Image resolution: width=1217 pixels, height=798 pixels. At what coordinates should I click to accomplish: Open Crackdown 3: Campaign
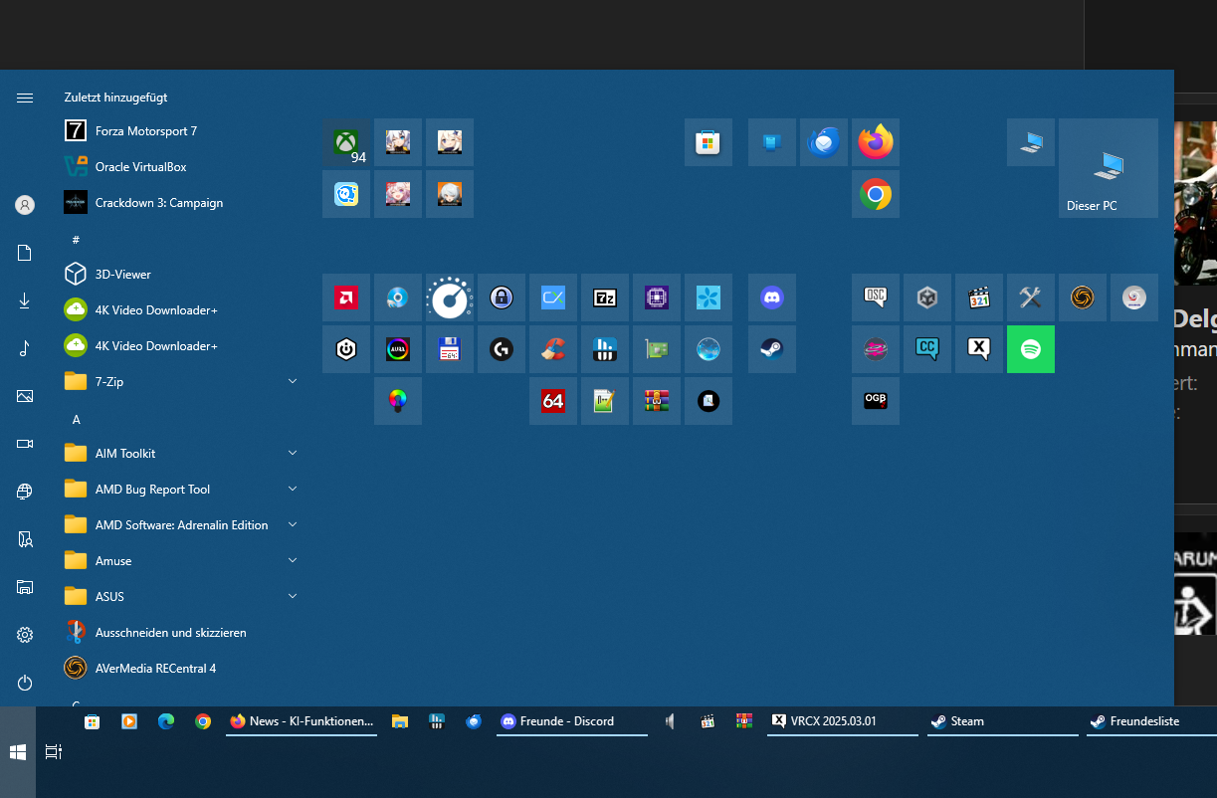click(x=181, y=202)
